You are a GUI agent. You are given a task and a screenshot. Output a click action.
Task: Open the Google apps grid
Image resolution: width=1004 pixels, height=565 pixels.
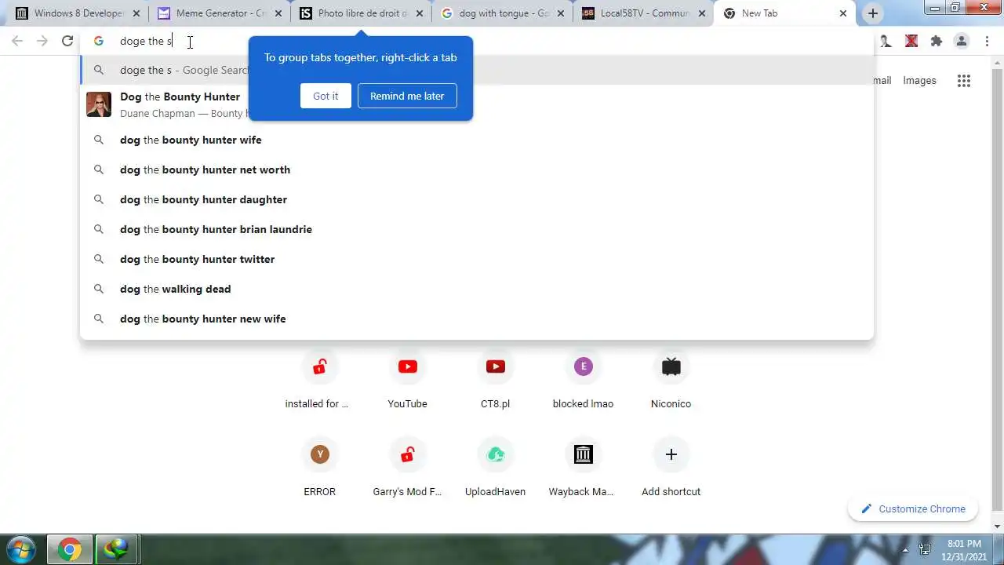click(x=964, y=80)
